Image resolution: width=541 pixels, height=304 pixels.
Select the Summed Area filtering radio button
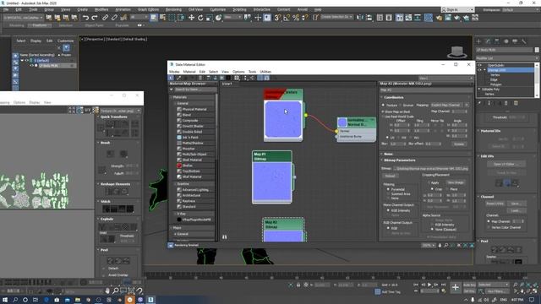click(x=389, y=193)
